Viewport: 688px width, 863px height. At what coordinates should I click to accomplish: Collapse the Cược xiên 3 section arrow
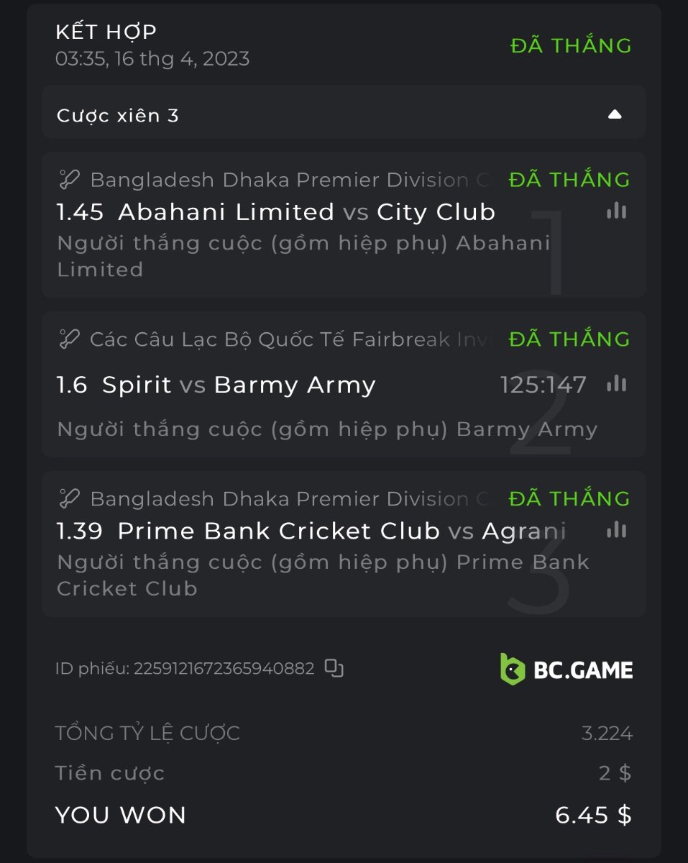(x=614, y=114)
